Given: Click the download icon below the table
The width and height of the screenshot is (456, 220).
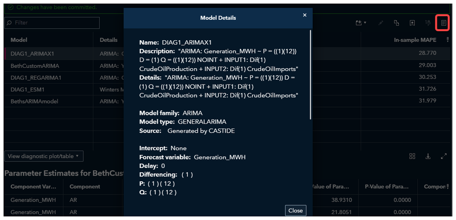Looking at the screenshot, I should point(428,156).
